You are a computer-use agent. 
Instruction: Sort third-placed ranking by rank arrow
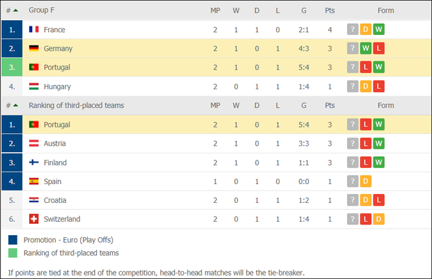tap(16, 105)
